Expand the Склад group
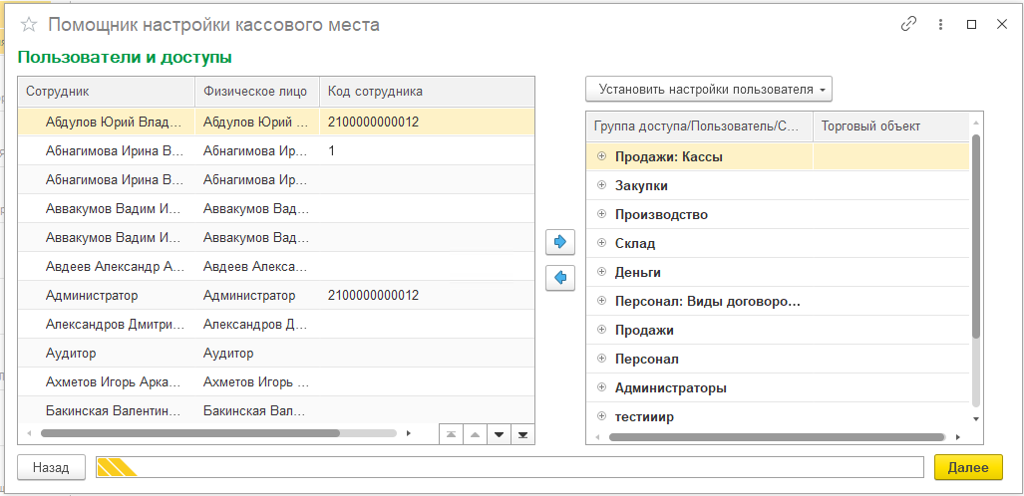1024x496 pixels. pyautogui.click(x=601, y=243)
